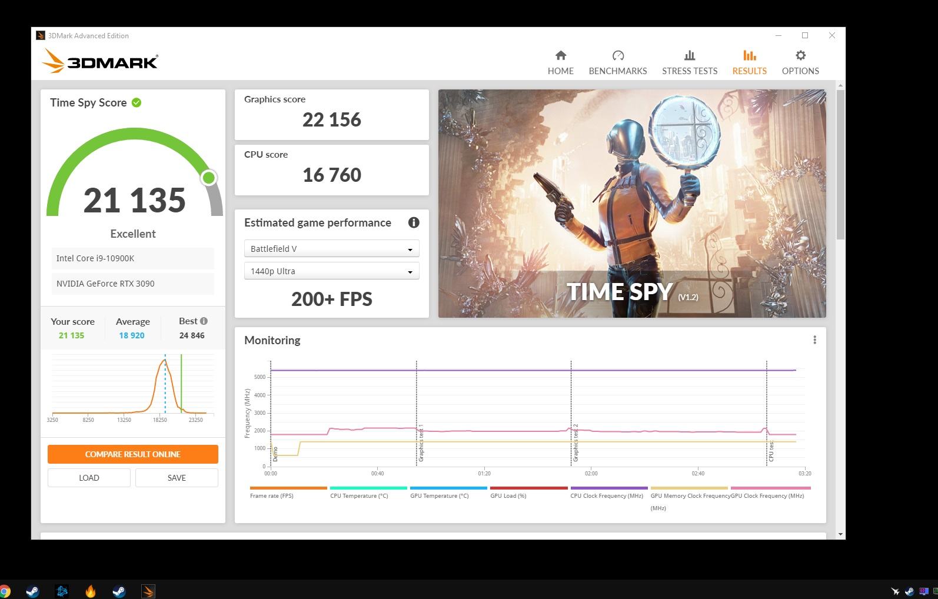Toggle CPU Clock Frequency legend swatch
938x599 pixels.
609,488
